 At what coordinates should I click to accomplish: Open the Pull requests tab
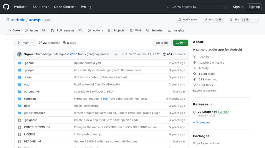65,30
